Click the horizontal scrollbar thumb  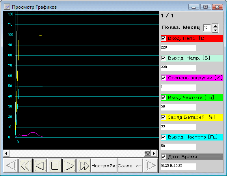click(x=147, y=153)
